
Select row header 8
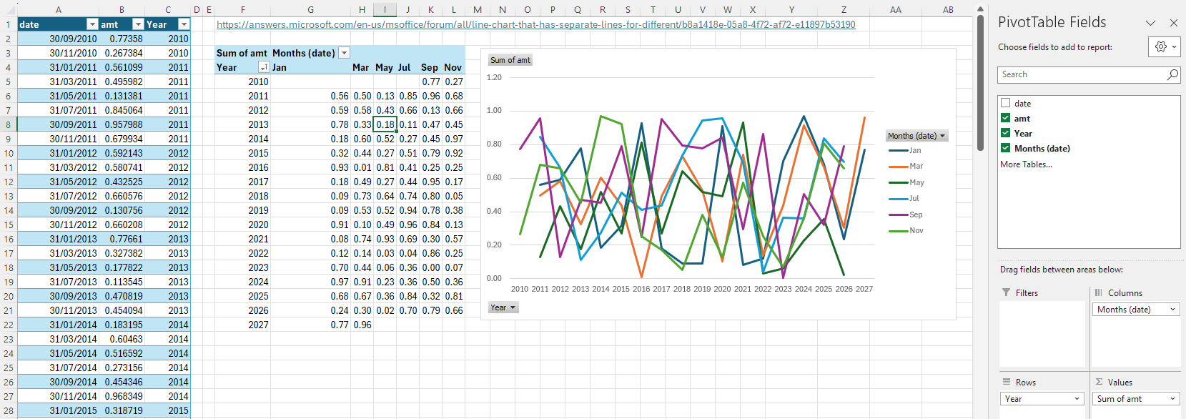pyautogui.click(x=8, y=124)
